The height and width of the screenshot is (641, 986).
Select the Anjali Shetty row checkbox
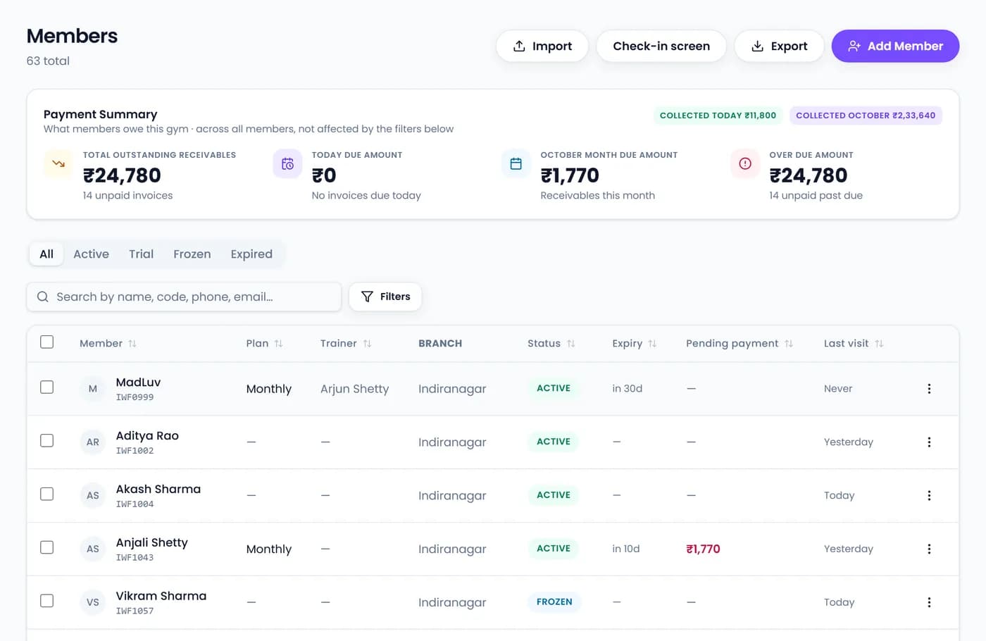point(47,547)
